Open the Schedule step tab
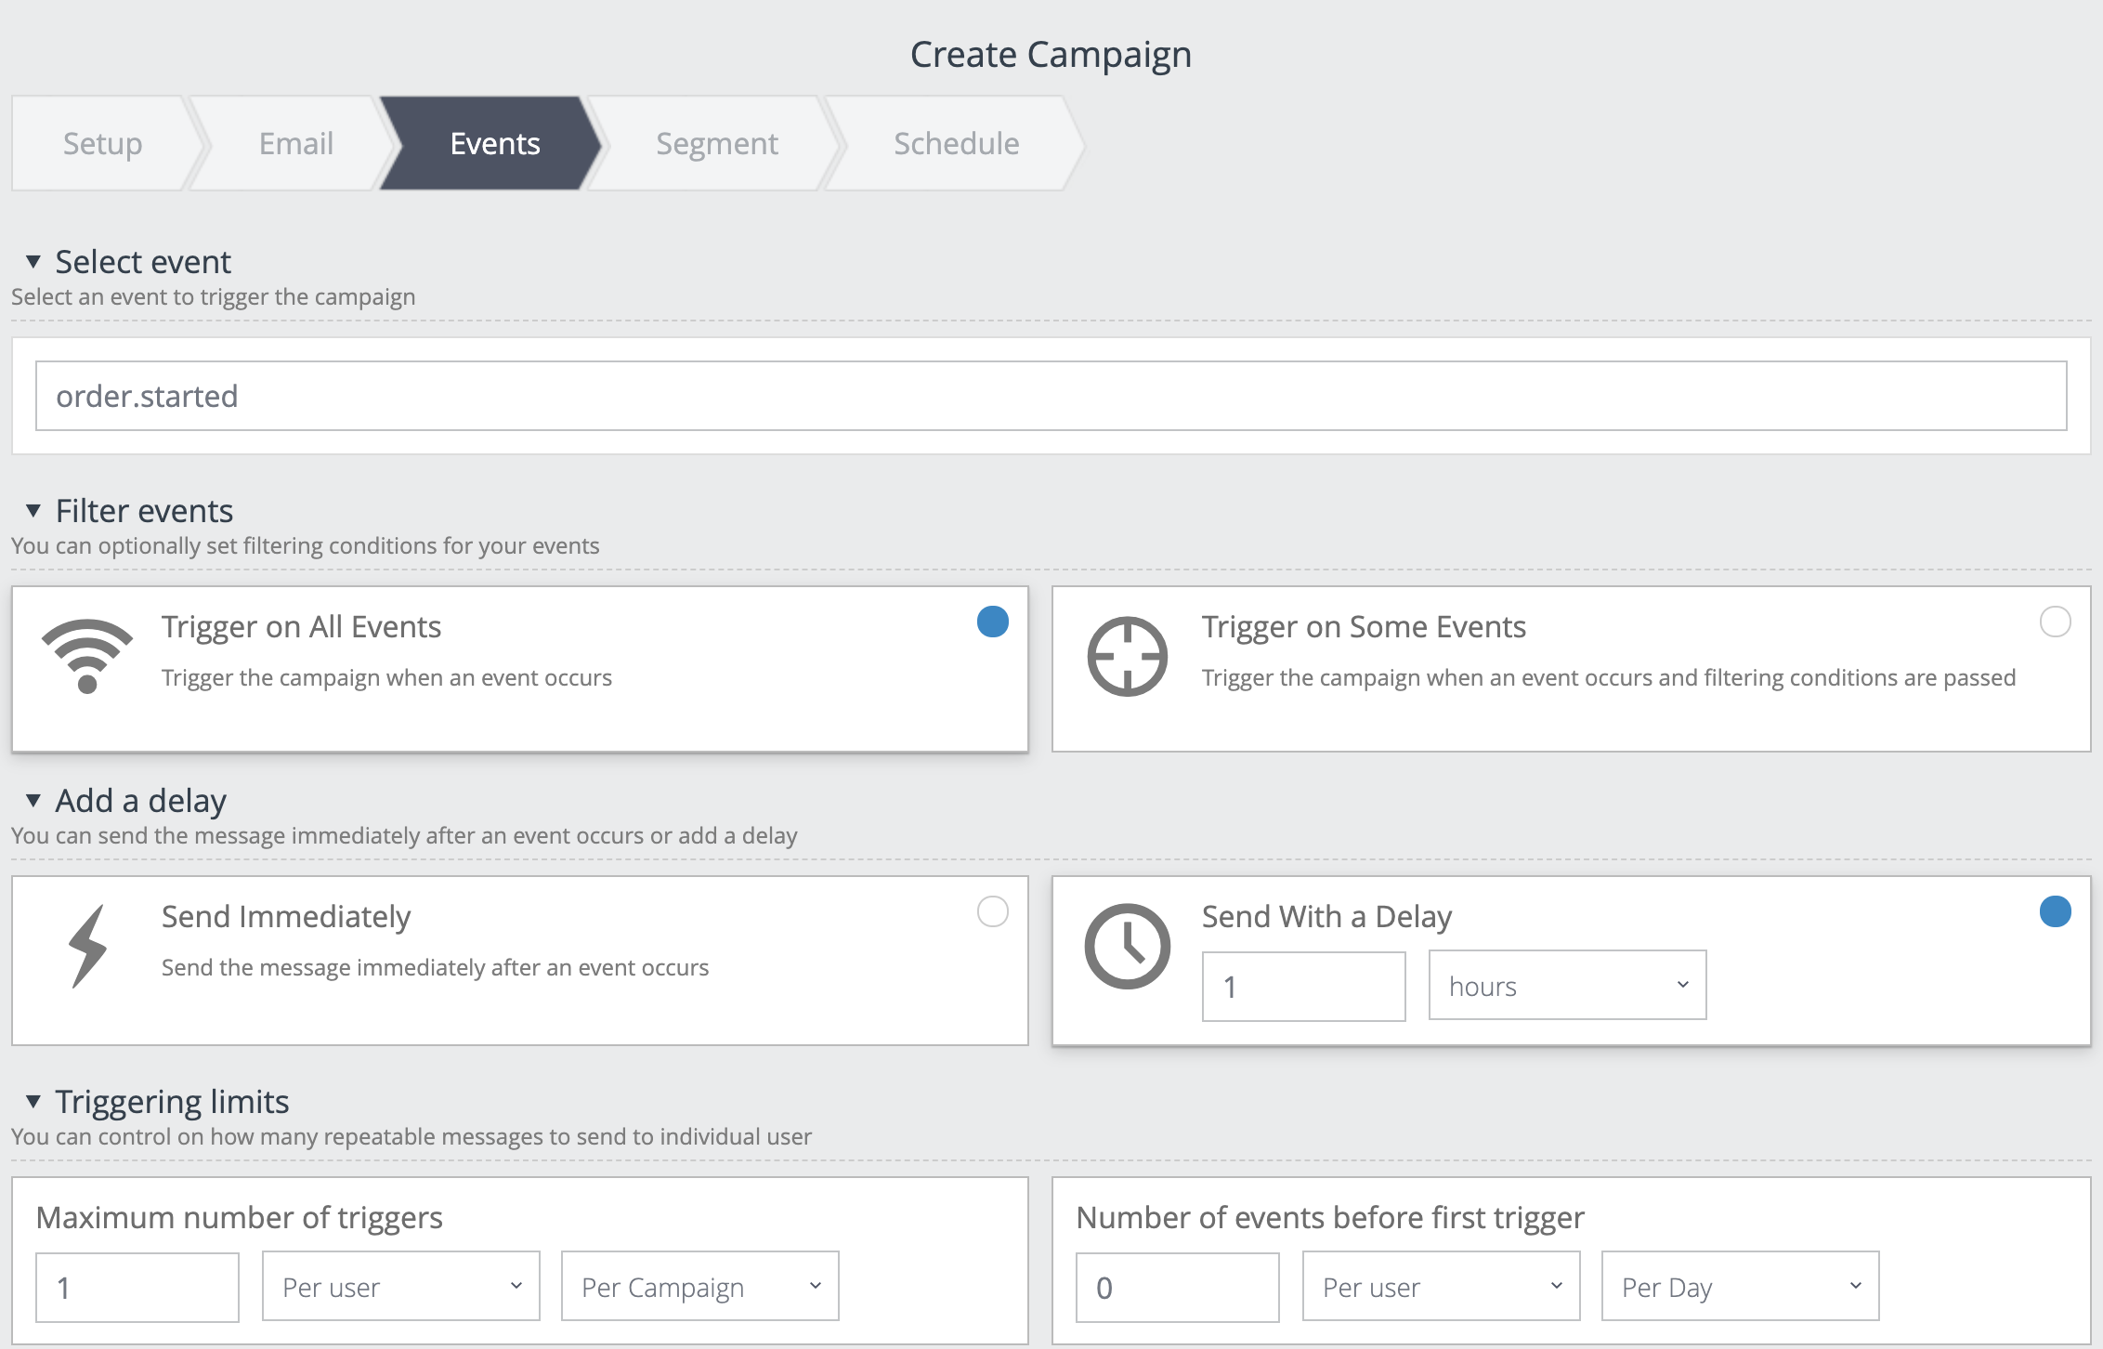 tap(956, 144)
